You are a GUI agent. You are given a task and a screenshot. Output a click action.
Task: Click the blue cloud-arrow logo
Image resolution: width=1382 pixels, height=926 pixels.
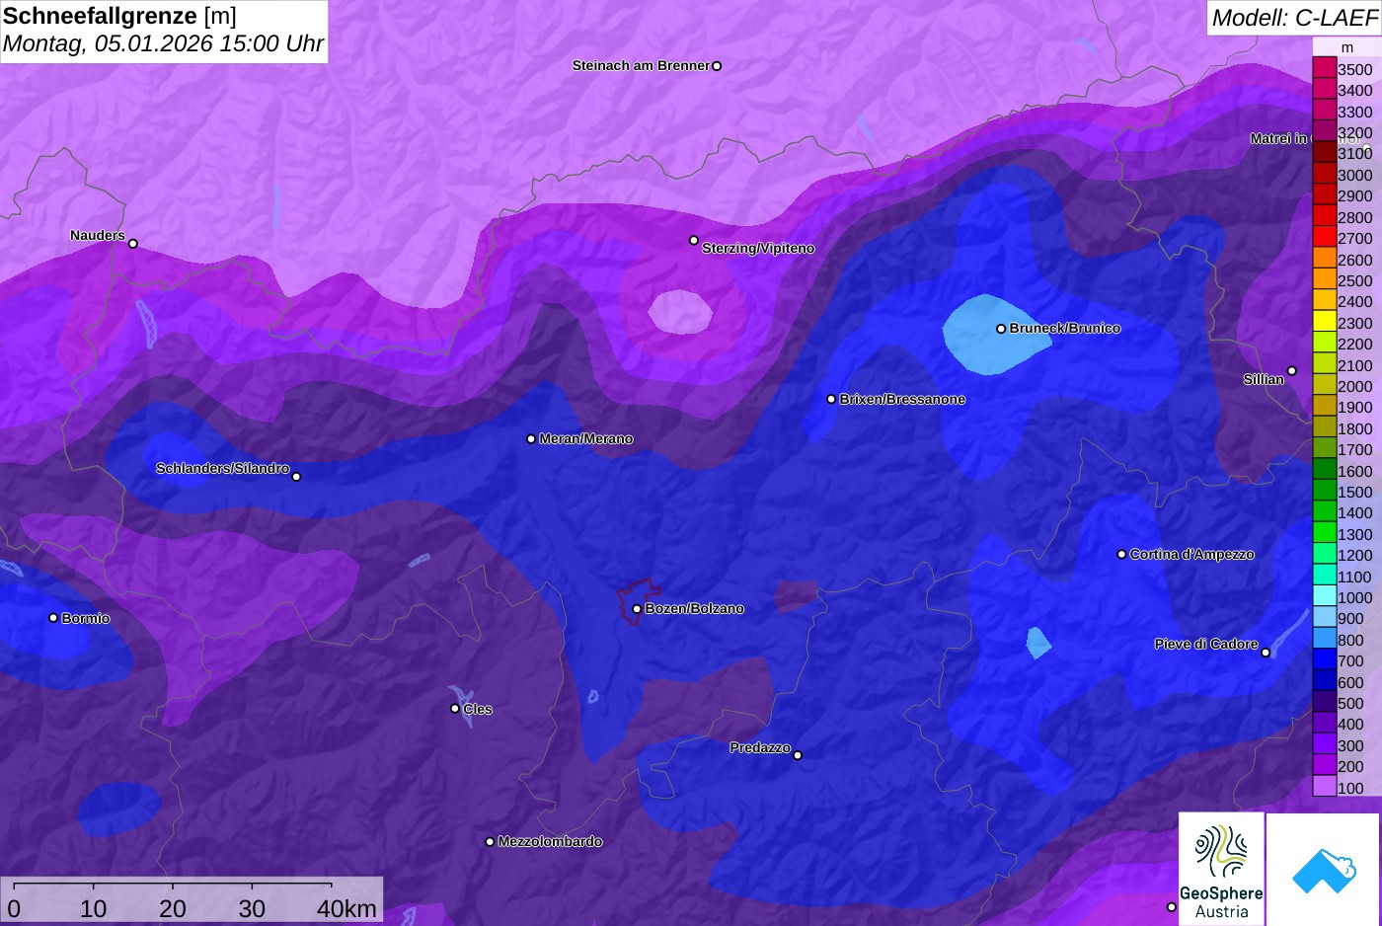[1323, 870]
